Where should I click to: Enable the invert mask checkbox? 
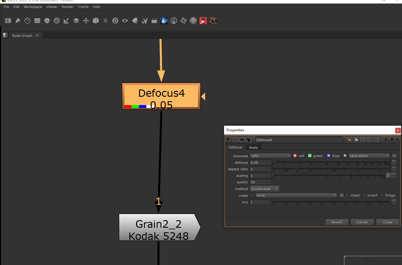[x=364, y=195]
